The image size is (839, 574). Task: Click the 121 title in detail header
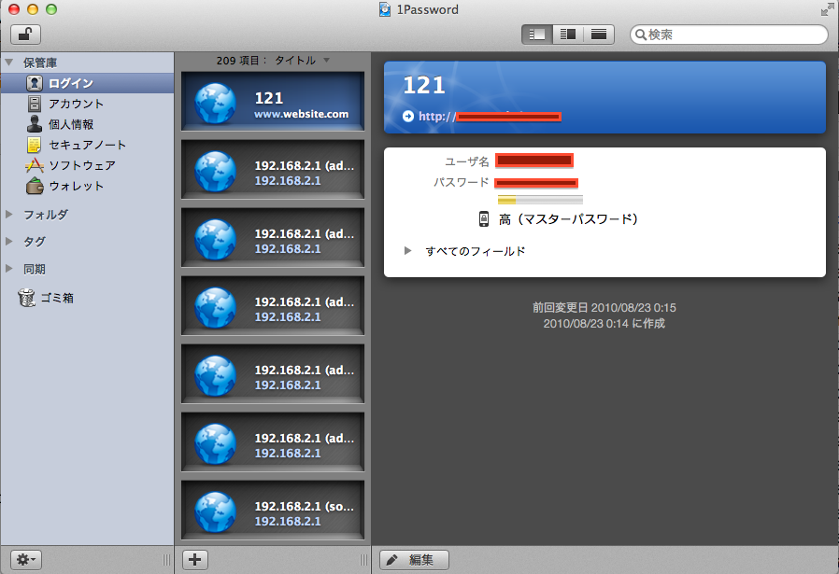click(424, 86)
